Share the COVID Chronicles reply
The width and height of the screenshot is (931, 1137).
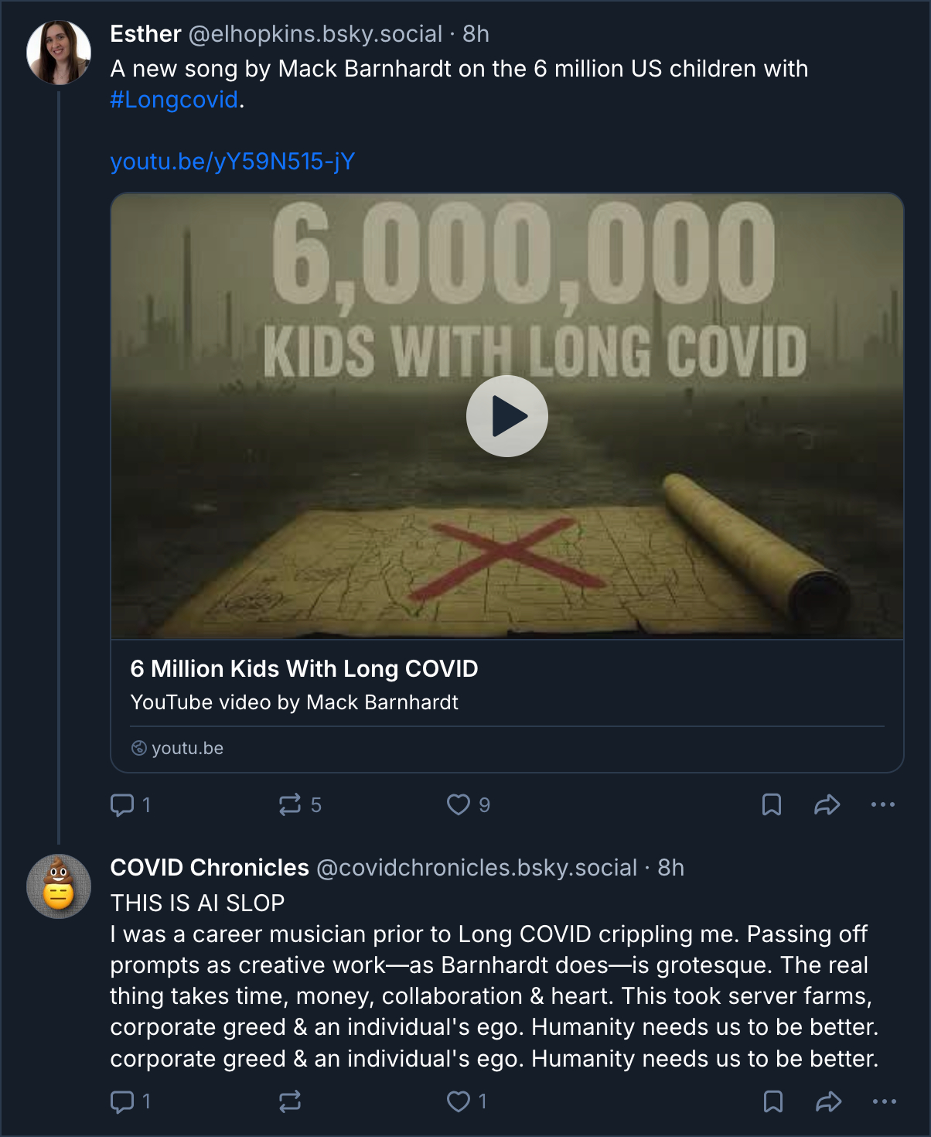tap(828, 1101)
